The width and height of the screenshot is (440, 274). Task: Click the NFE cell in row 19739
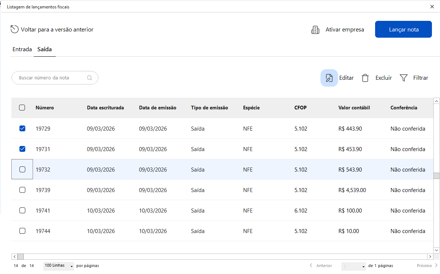coord(248,190)
